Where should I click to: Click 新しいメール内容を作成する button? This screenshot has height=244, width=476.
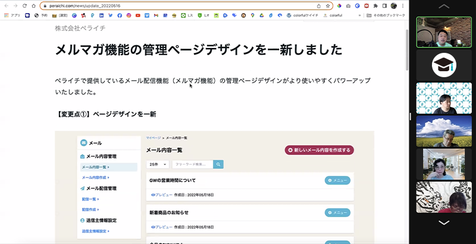pos(320,150)
